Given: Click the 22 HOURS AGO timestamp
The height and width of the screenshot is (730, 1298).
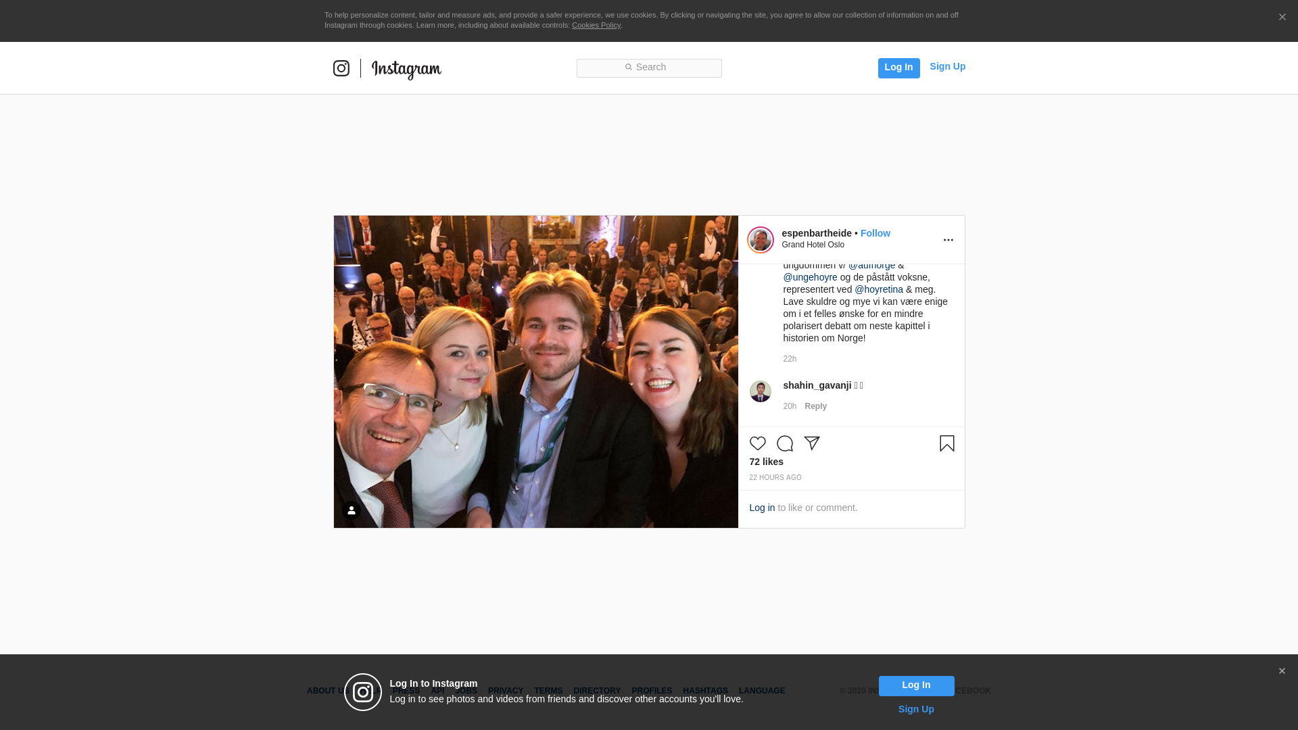Looking at the screenshot, I should [775, 478].
